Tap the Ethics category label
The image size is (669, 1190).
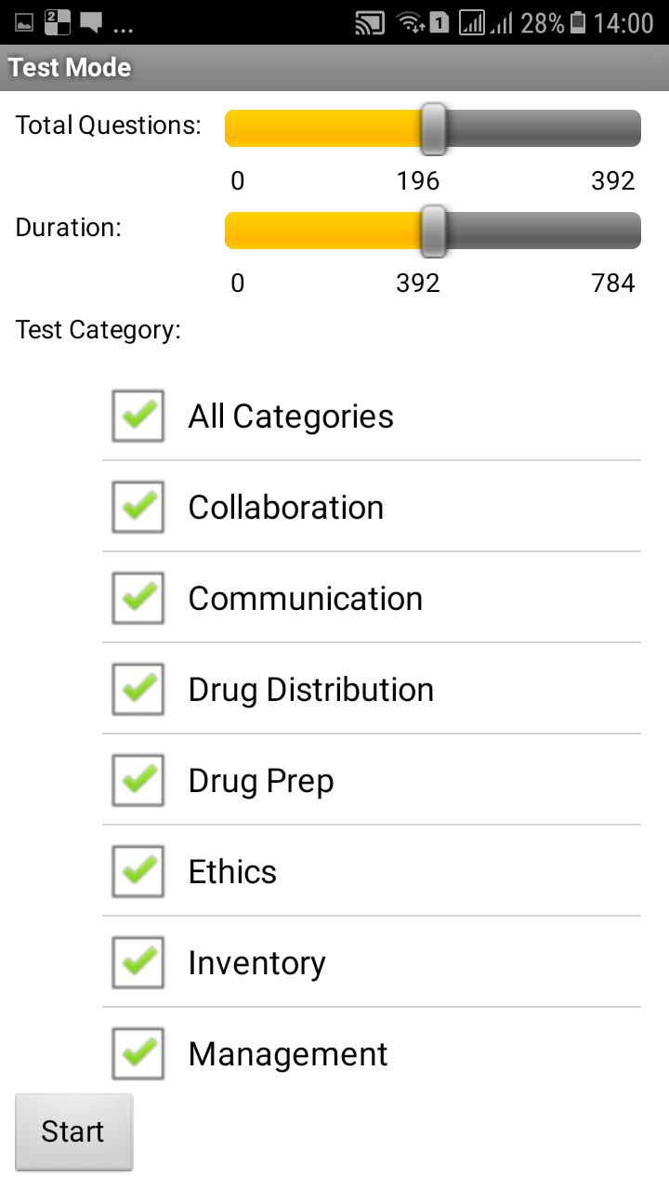(x=232, y=872)
